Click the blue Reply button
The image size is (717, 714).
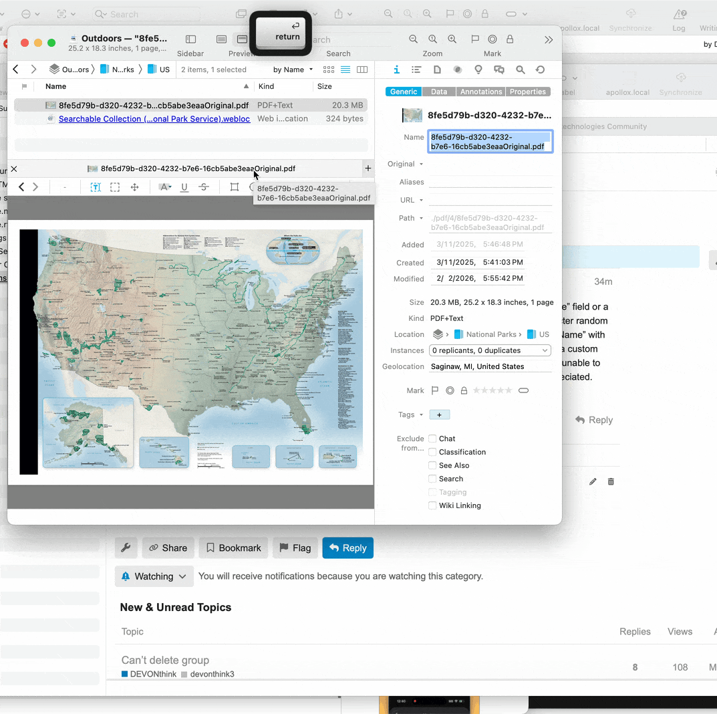[347, 548]
